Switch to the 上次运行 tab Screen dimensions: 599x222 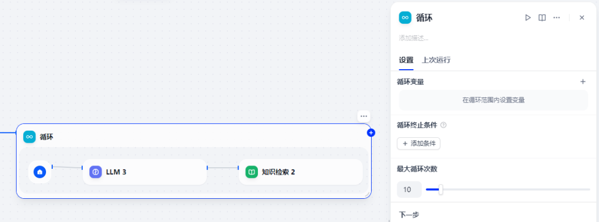[x=436, y=60]
